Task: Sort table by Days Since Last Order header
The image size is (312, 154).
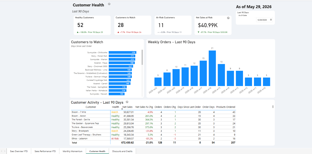Action: tap(189, 107)
